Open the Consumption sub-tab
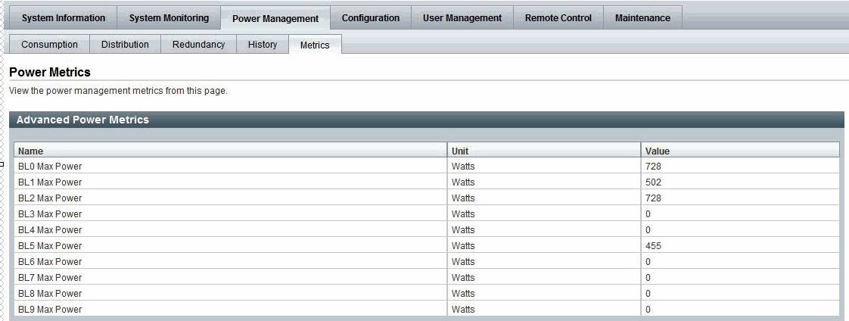The image size is (849, 321). click(x=50, y=45)
